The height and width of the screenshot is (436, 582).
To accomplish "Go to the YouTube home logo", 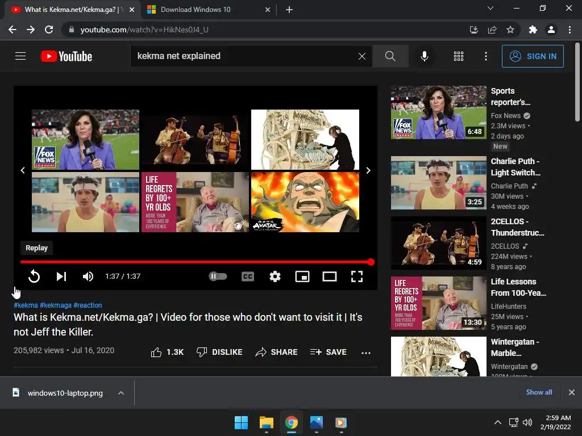I will tap(66, 56).
